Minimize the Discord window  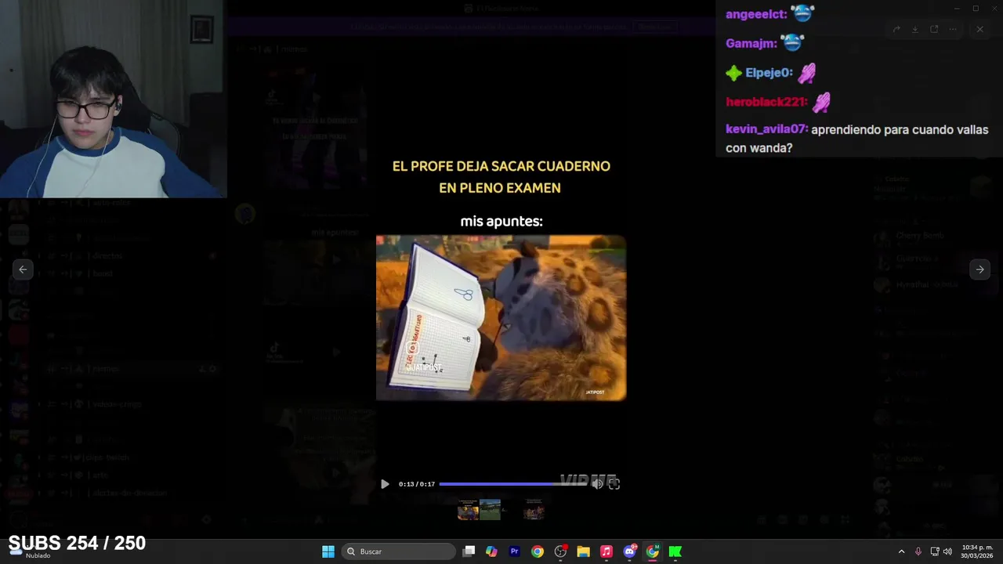(x=957, y=8)
